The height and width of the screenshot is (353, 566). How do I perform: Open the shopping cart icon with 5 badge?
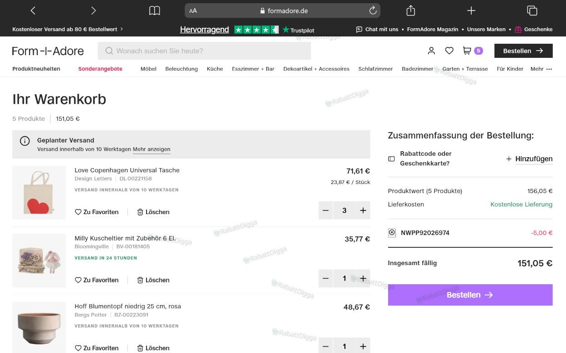[x=473, y=51]
